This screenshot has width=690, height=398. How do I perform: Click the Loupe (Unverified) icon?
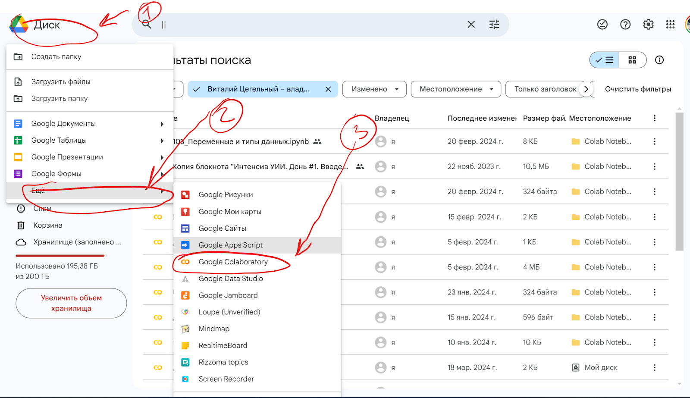point(185,312)
